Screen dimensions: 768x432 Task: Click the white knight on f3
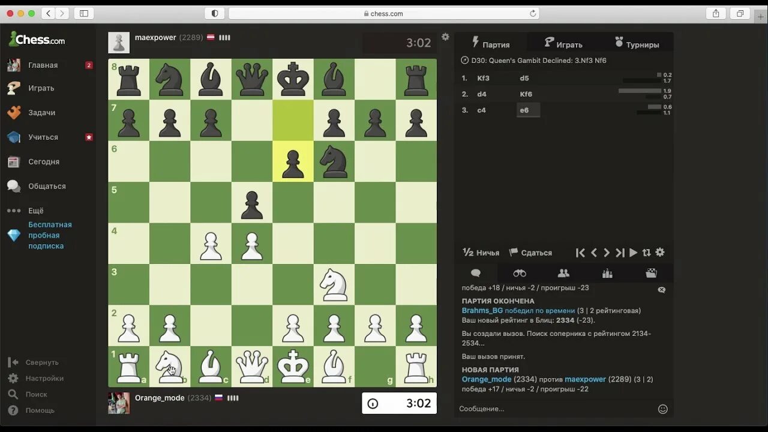[334, 284]
